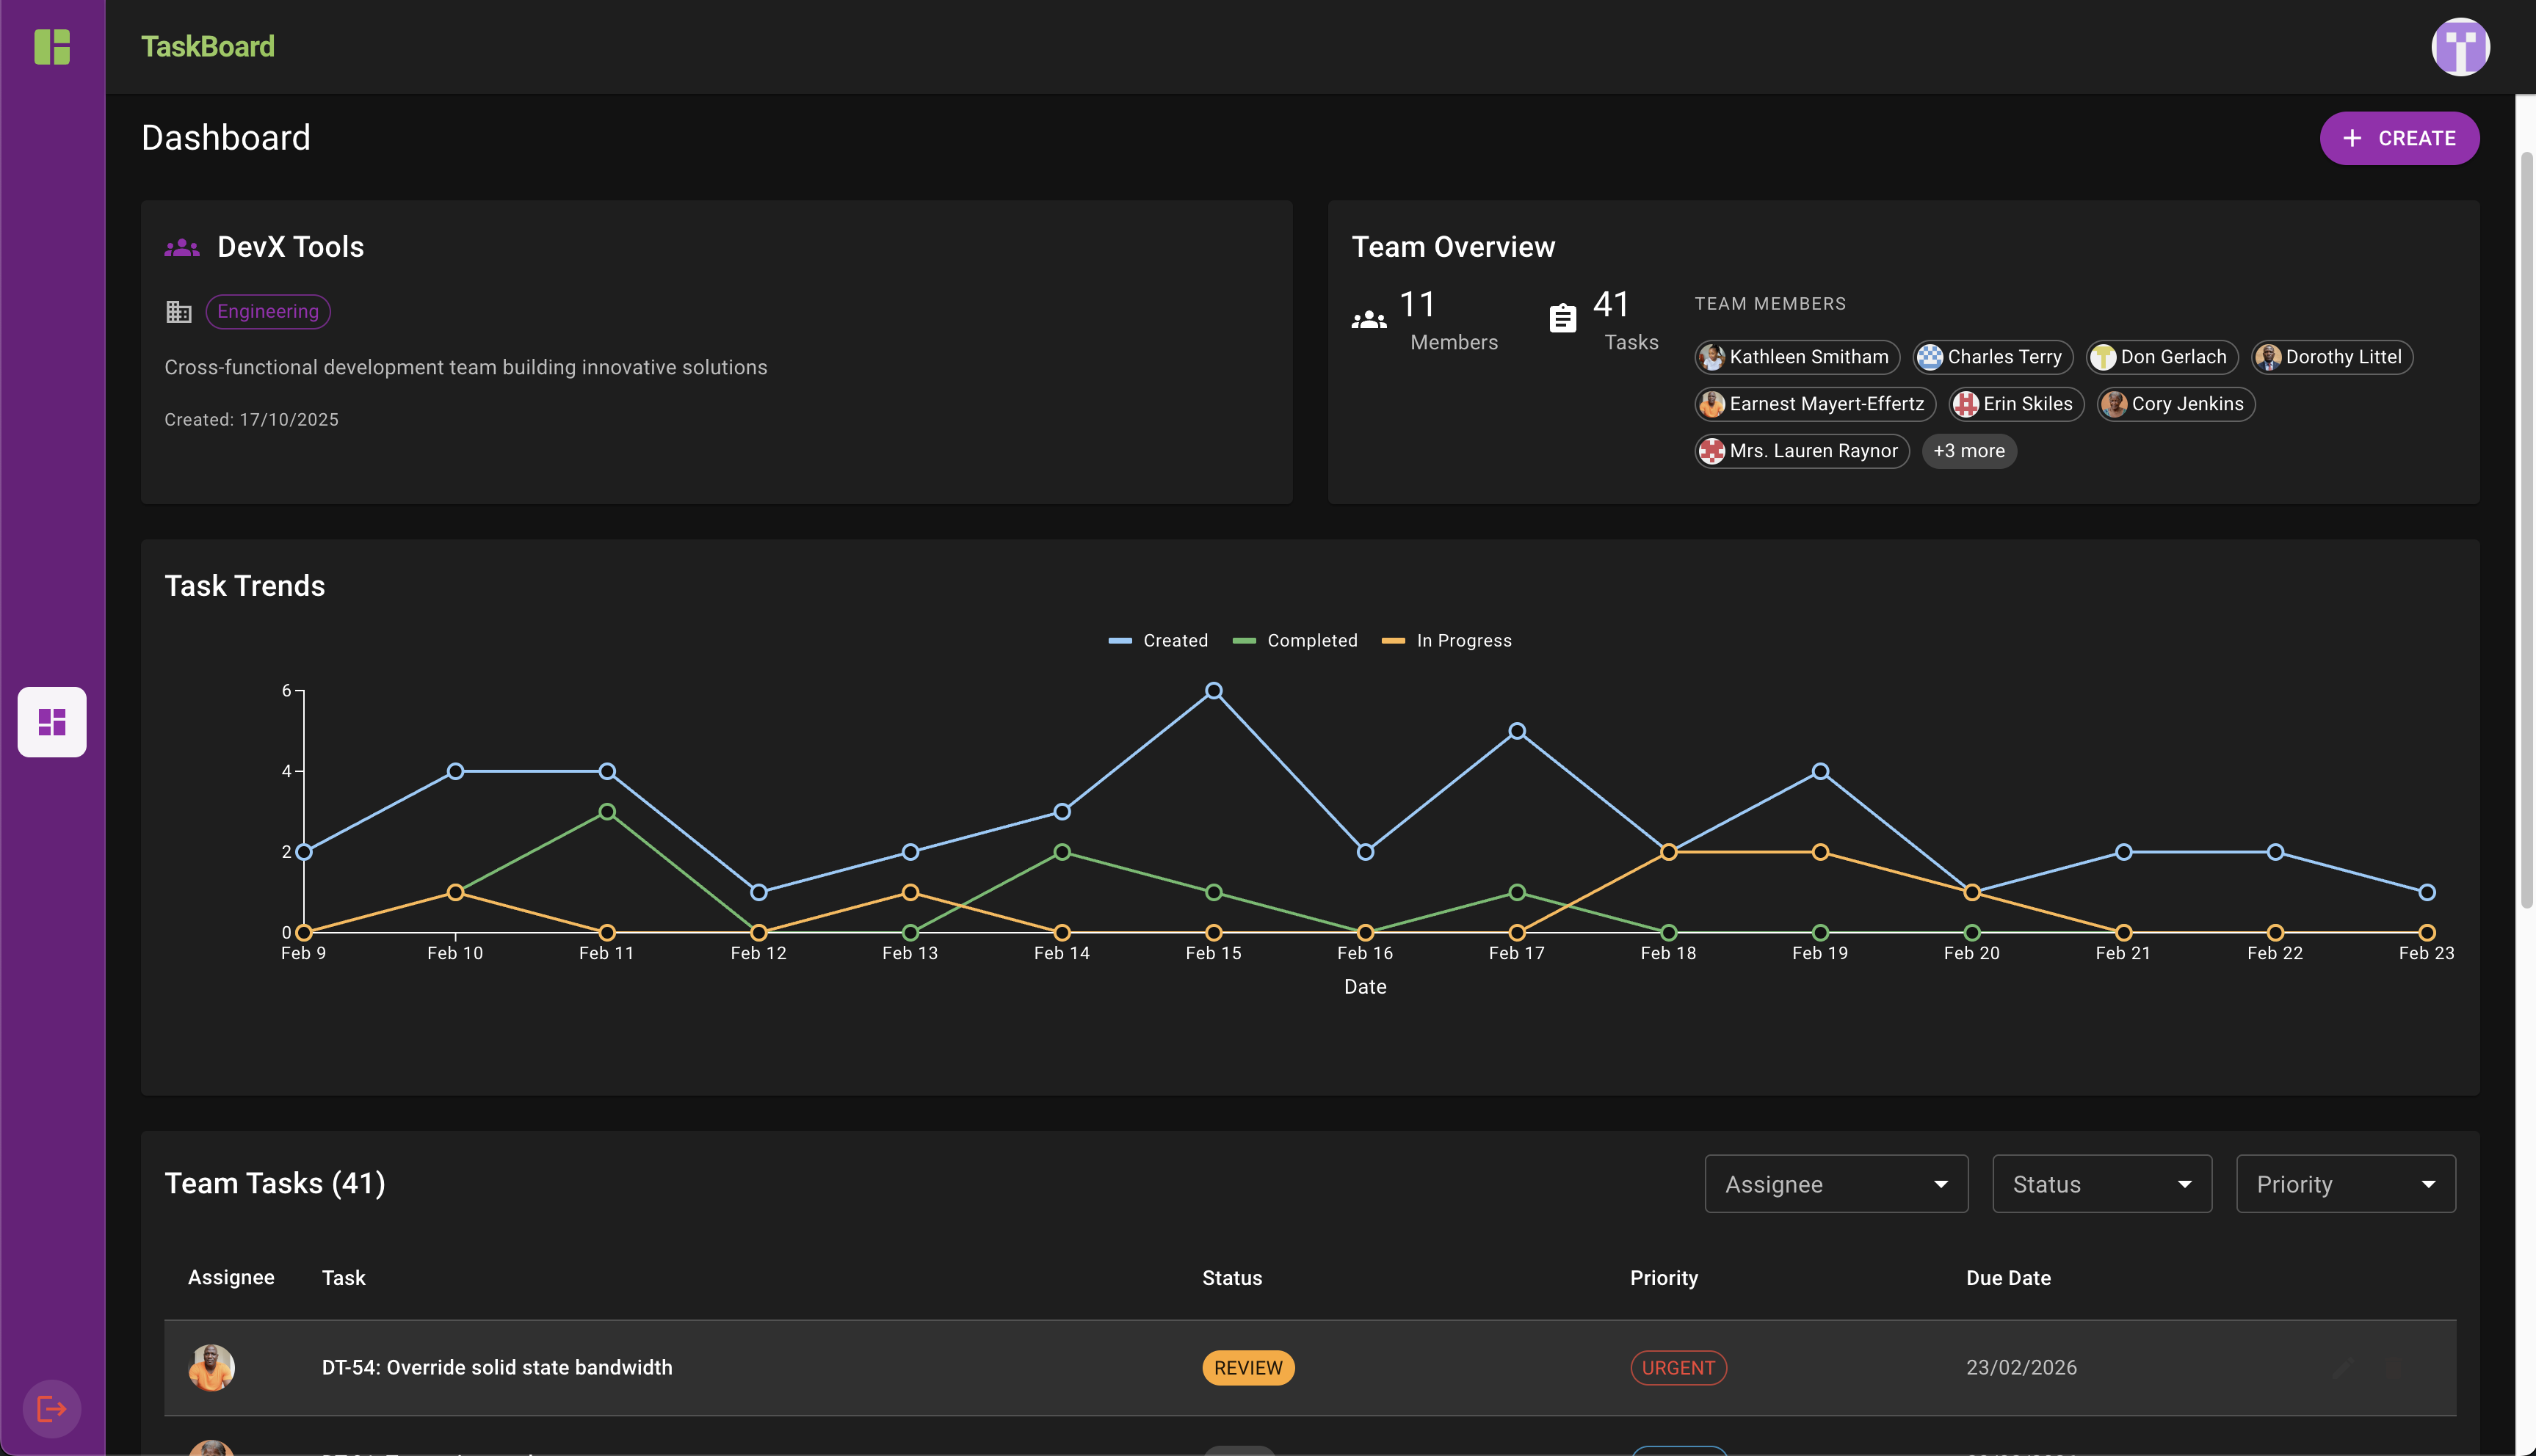Click the edit pencil icon in DT-54 row
Viewport: 2536px width, 1456px height.
[2343, 1368]
